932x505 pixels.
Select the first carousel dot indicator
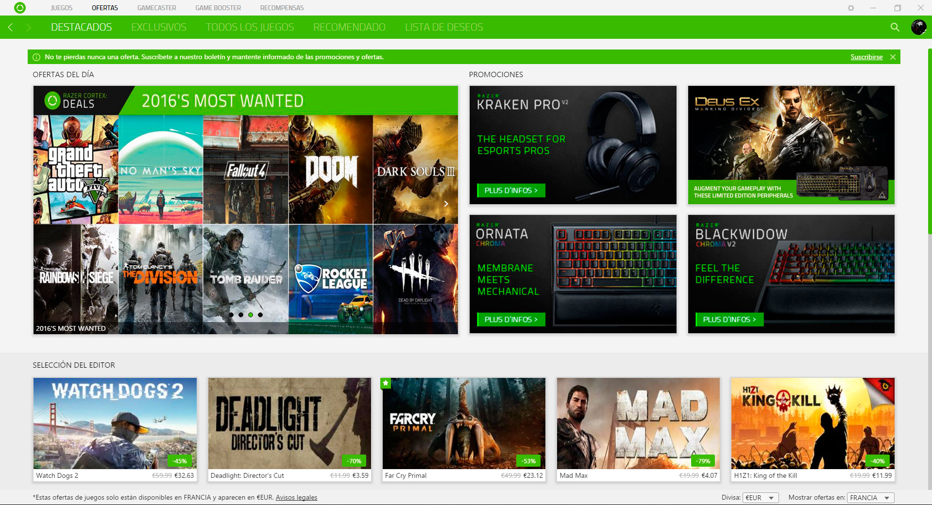pyautogui.click(x=231, y=315)
